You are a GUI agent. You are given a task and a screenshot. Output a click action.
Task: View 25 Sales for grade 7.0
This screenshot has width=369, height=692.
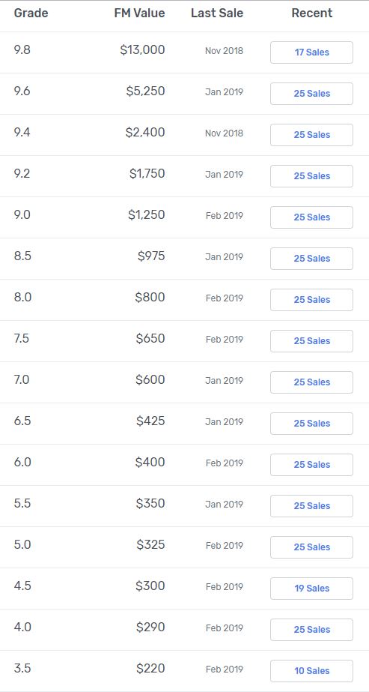[311, 382]
